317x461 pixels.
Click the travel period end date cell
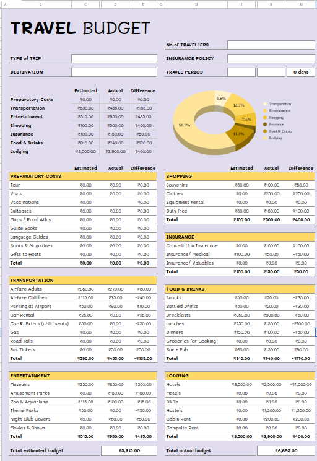point(271,72)
